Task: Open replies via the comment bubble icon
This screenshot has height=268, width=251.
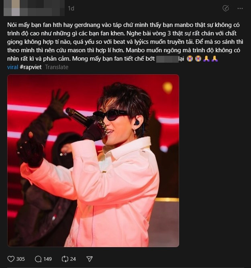Action: (x=38, y=259)
